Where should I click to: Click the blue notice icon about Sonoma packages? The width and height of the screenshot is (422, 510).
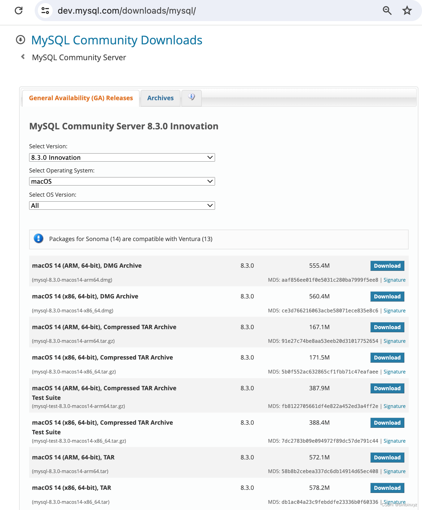(38, 238)
